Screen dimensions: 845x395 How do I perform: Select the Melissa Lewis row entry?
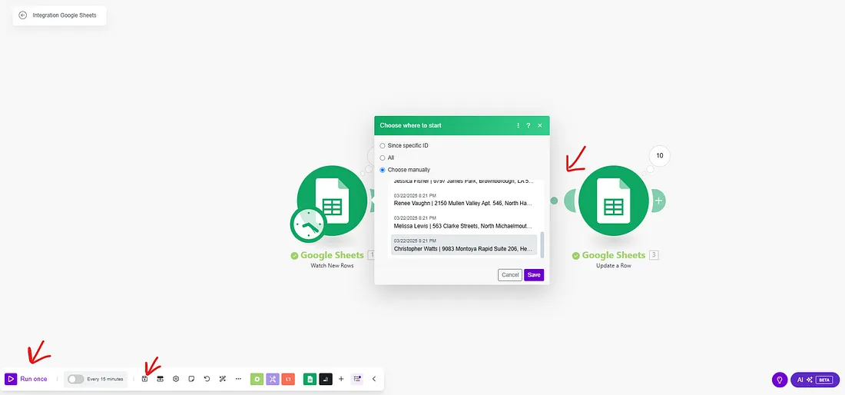point(463,222)
